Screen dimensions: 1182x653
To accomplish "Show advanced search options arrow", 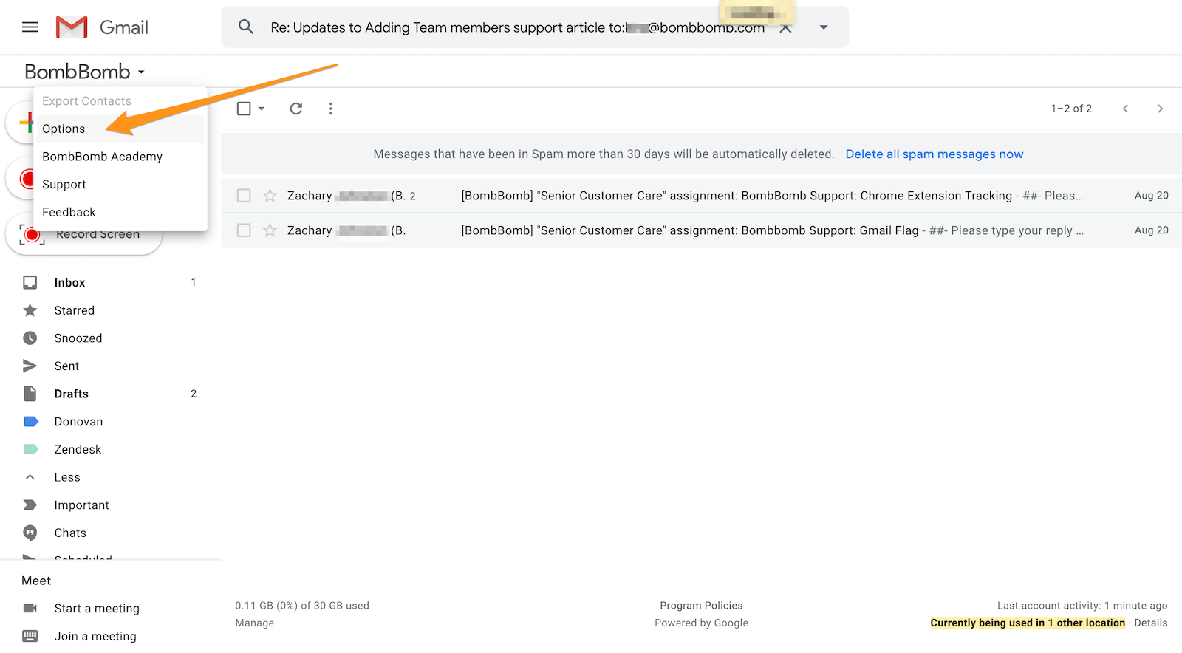I will click(x=824, y=27).
